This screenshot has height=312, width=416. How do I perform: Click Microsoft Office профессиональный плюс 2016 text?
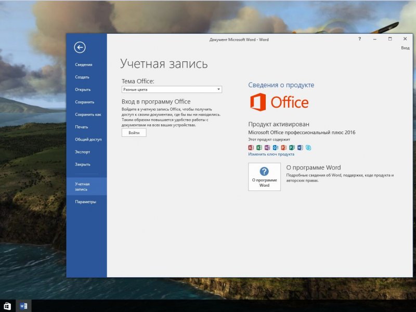(x=302, y=133)
